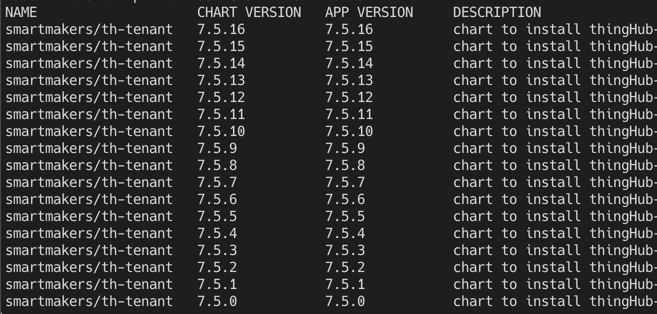
Task: Click chart version 7.5.6 value
Action: click(217, 199)
